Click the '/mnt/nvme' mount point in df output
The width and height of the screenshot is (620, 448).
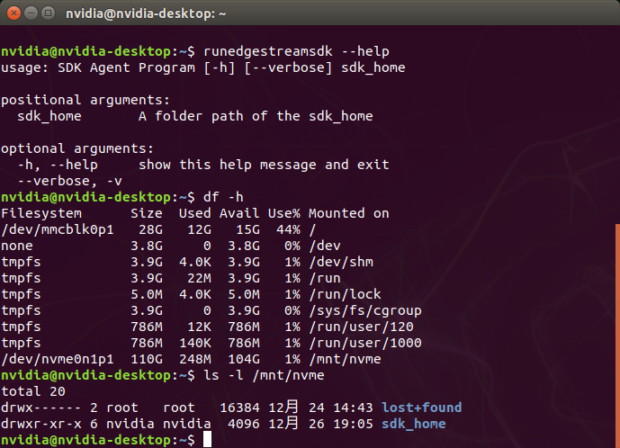point(345,360)
